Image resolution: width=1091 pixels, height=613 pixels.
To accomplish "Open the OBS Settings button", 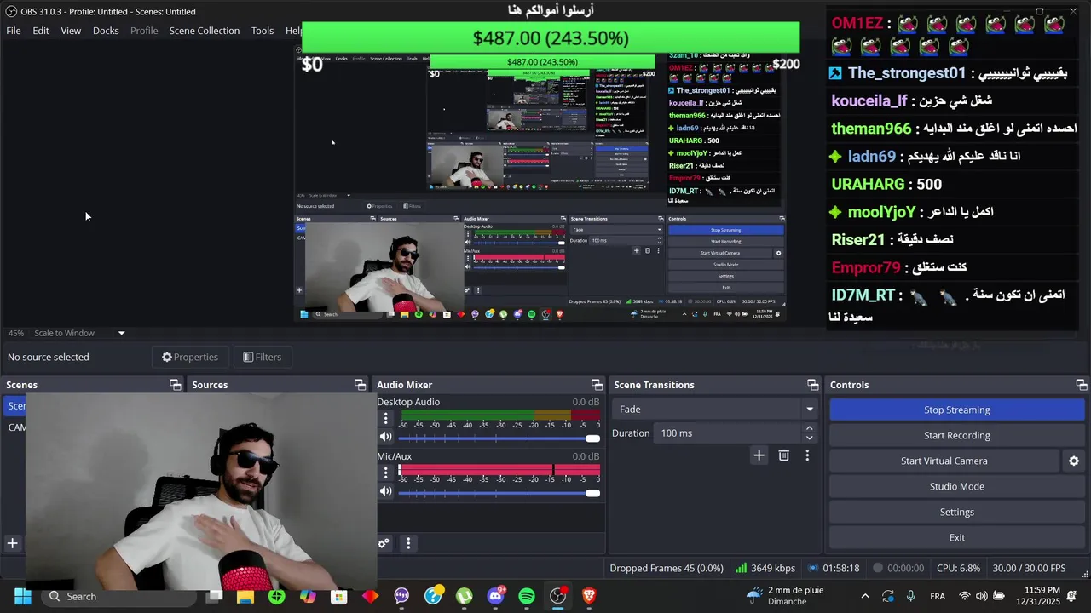I will 957,512.
